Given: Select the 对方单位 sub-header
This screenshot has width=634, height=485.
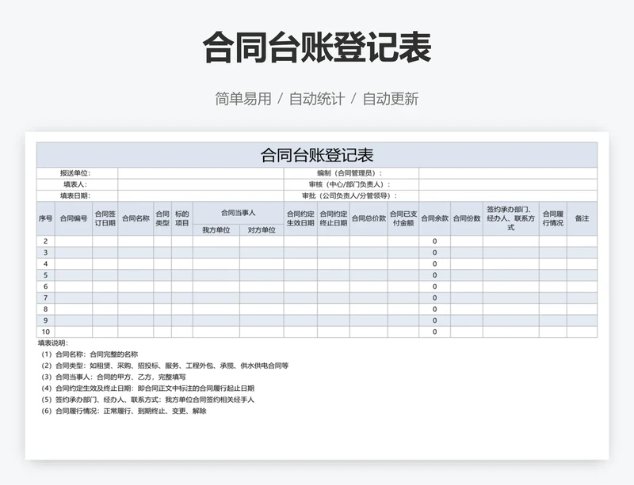Looking at the screenshot, I should point(262,229).
